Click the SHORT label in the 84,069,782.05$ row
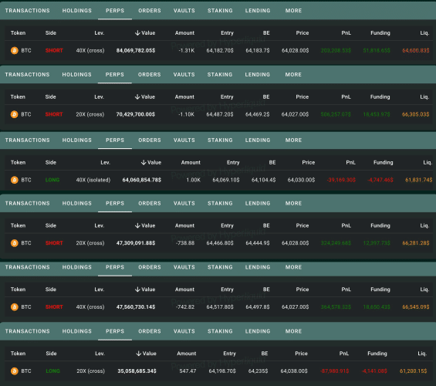 (x=54, y=51)
